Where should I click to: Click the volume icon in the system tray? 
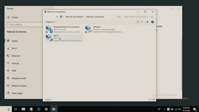pyautogui.click(x=180, y=109)
